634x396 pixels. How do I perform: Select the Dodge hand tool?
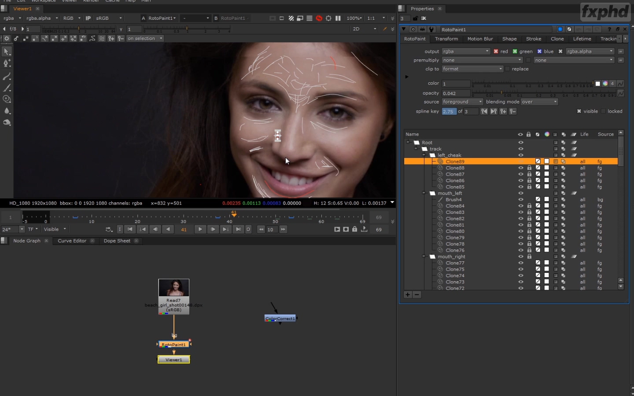[7, 122]
